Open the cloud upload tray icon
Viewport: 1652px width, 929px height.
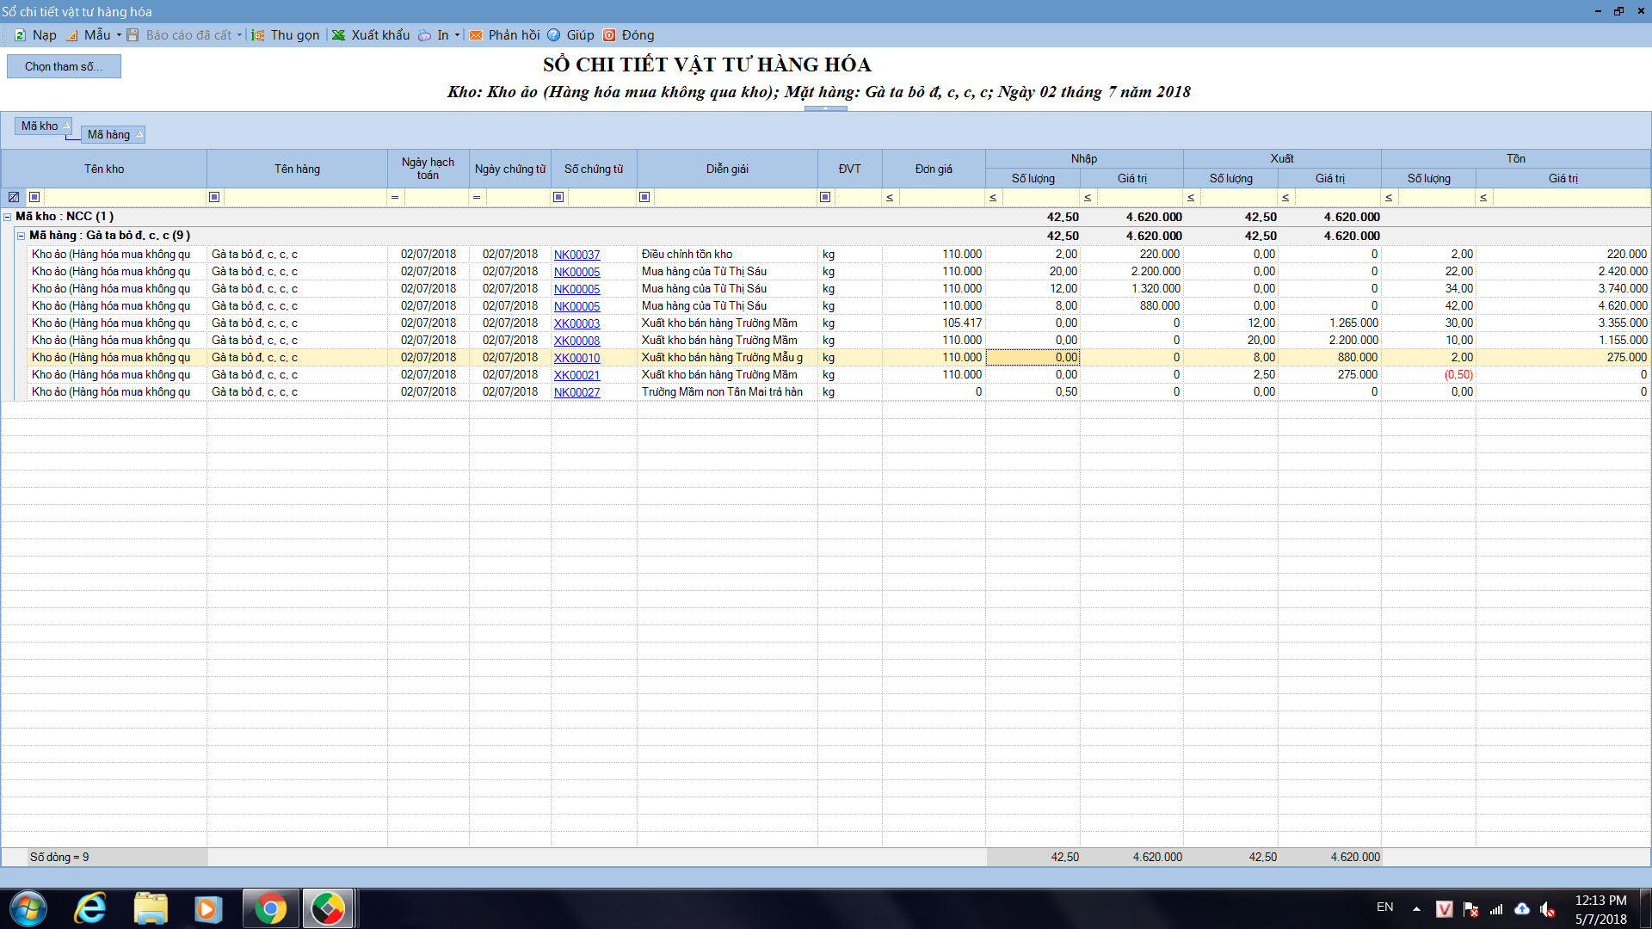tap(1522, 908)
